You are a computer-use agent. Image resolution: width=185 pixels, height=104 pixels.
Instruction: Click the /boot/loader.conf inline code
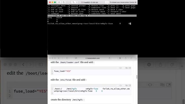tap(69, 62)
